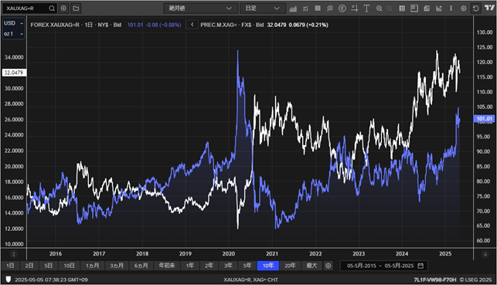Click the 2020 label on time axis
This screenshot has width=497, height=285.
(x=229, y=254)
